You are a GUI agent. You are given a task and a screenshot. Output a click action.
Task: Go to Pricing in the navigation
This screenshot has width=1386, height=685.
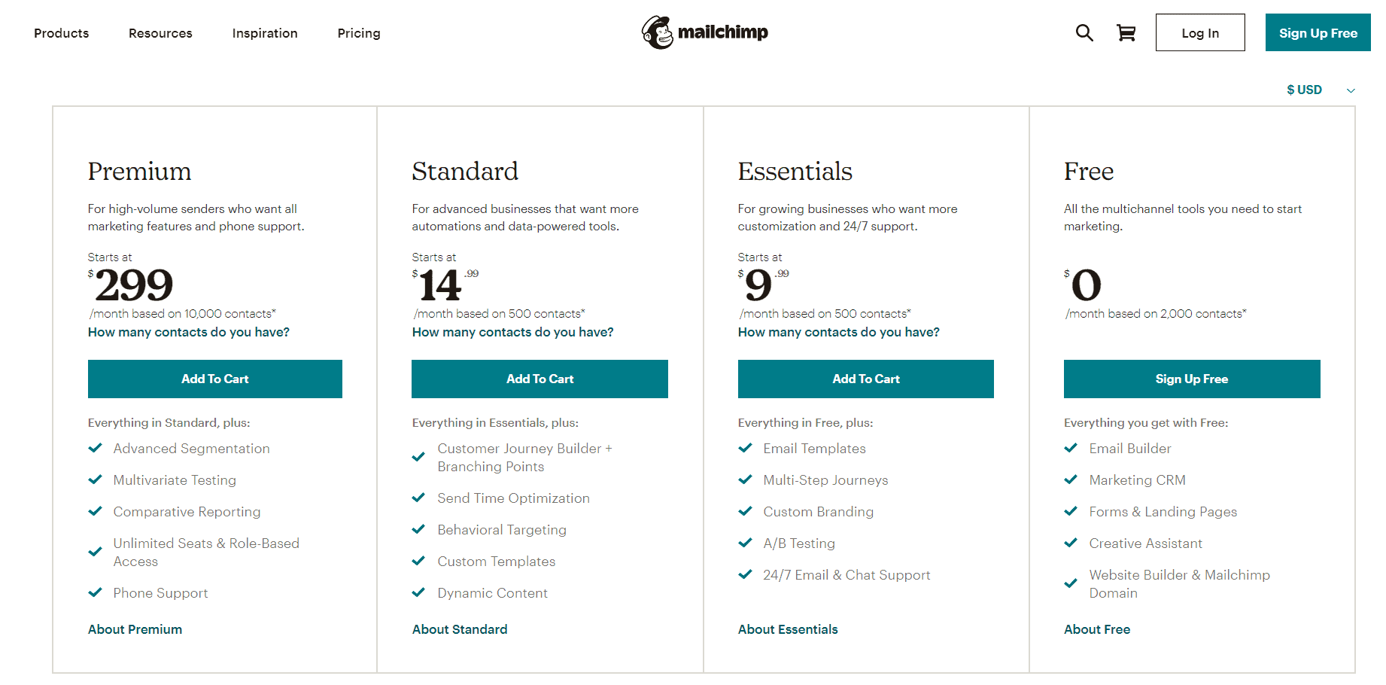point(359,33)
